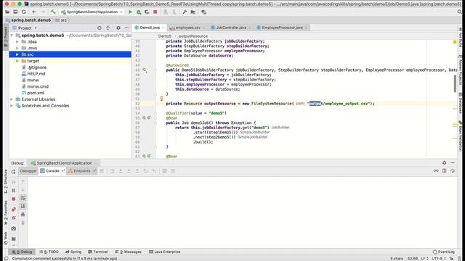The image size is (465, 261).
Task: Switch to the Endpoints tab
Action: pyautogui.click(x=81, y=171)
